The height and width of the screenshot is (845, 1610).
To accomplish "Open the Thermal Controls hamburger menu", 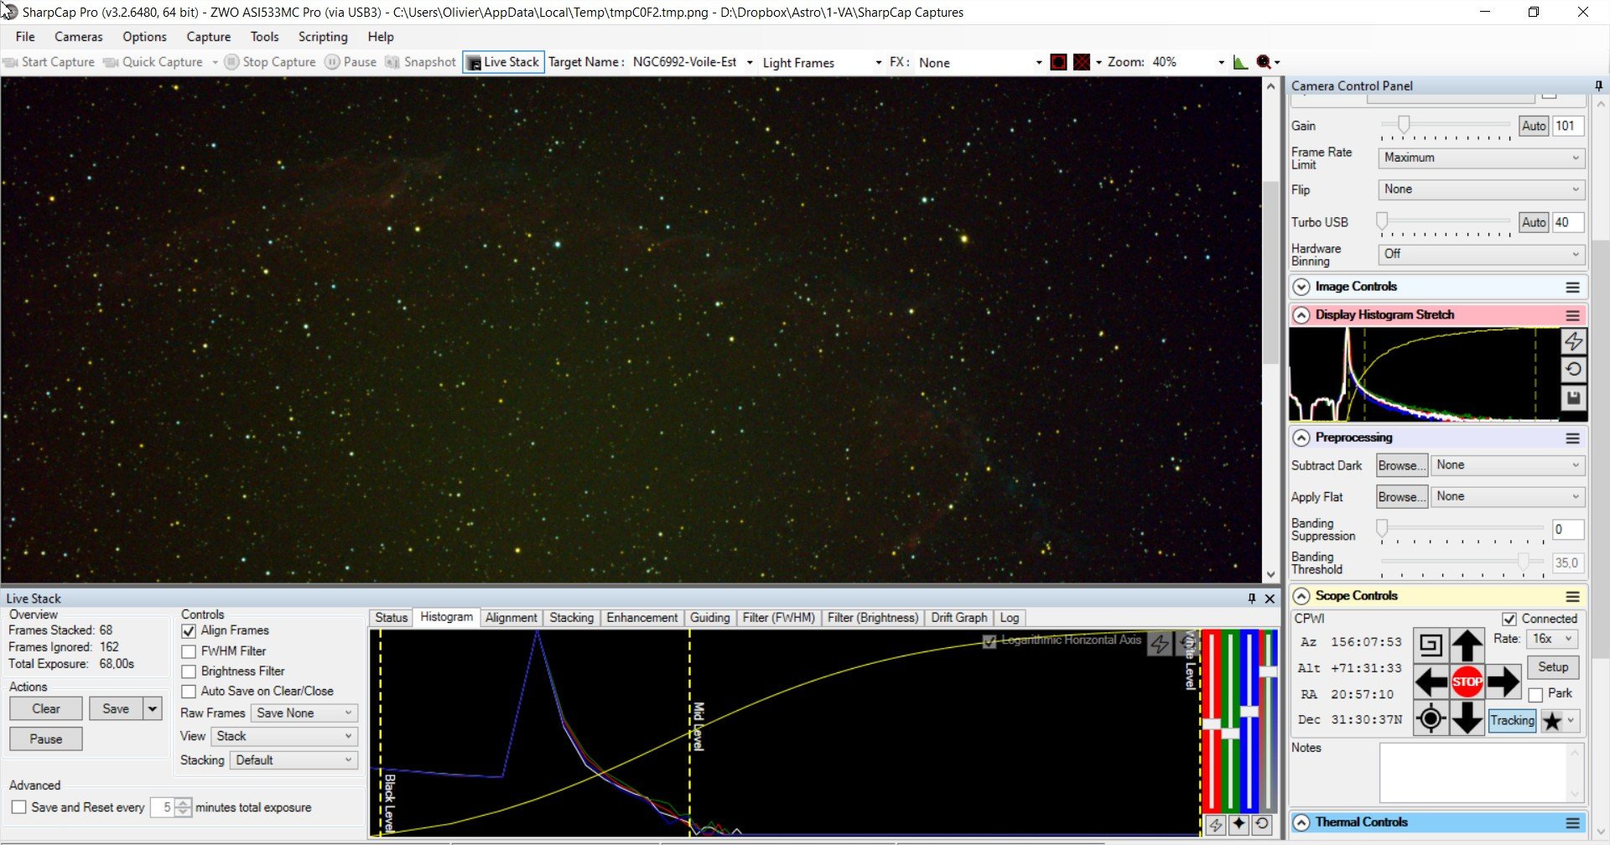I will (x=1572, y=822).
